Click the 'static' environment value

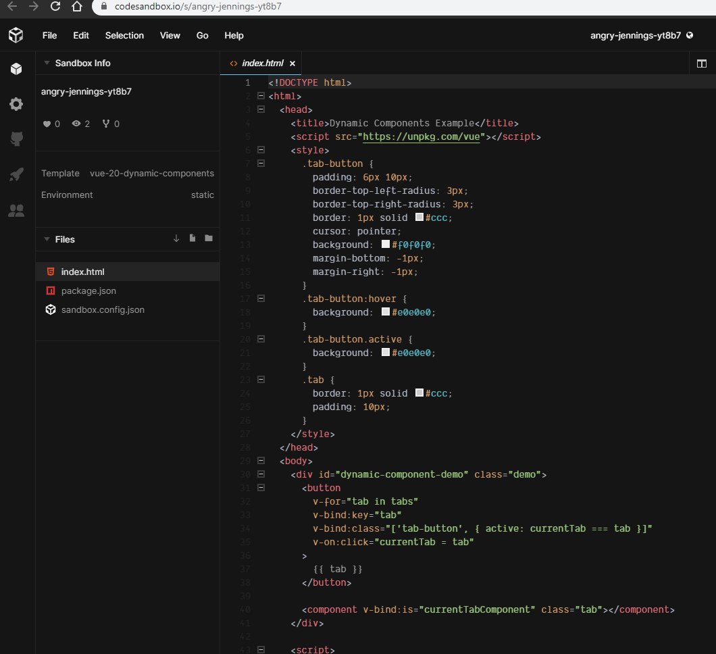[x=202, y=195]
